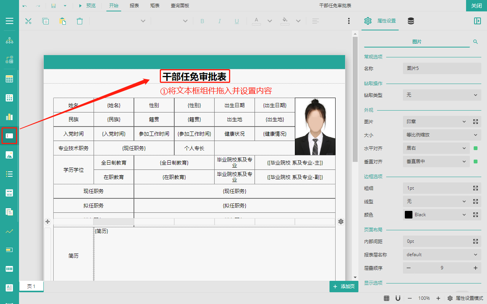This screenshot has width=487, height=304.
Task: Click the paste clipboard icon
Action: pos(62,21)
